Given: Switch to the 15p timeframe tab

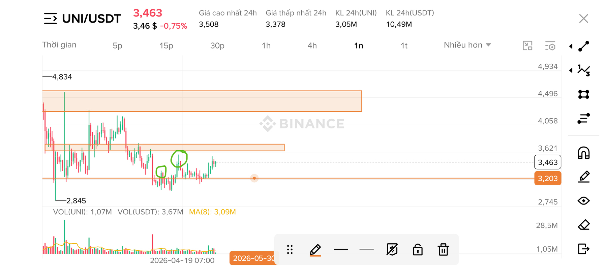Looking at the screenshot, I should 166,45.
